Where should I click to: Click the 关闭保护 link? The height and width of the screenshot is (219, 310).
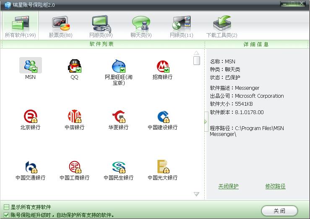pos(228,186)
